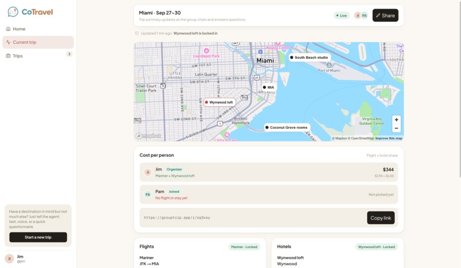Click the Share button
This screenshot has height=268, width=461.
(x=385, y=15)
